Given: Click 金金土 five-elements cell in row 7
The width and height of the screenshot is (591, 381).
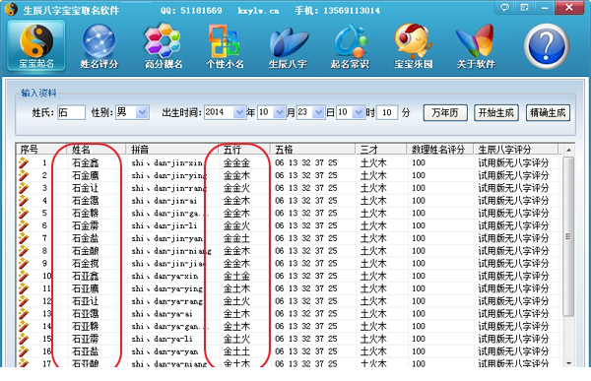Looking at the screenshot, I should (236, 238).
